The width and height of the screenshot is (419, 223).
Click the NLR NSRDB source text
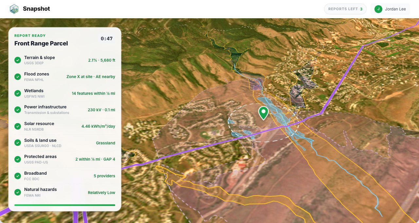pos(34,129)
